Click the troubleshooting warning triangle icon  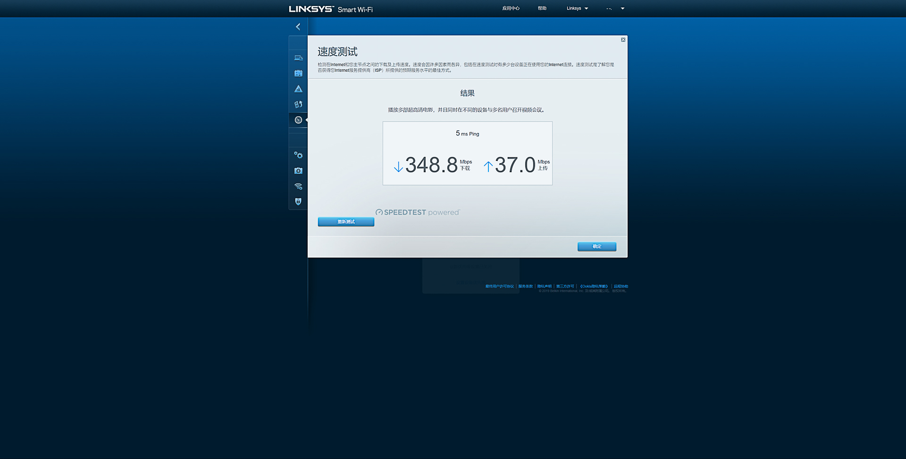298,89
